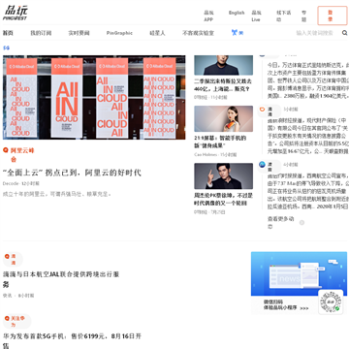Click the 滴滴 tag above JAL headline
Screen dimensions: 349x349
(13, 259)
